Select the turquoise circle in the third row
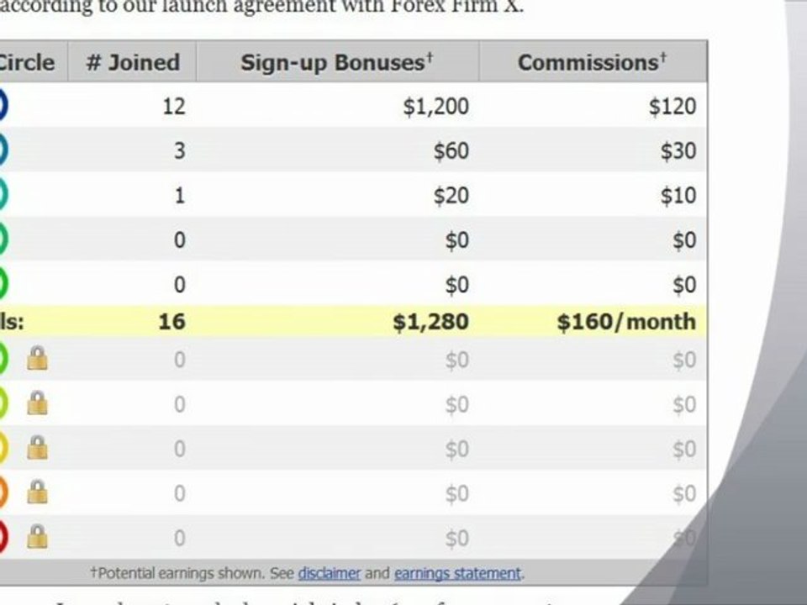This screenshot has height=605, width=807. (3, 194)
